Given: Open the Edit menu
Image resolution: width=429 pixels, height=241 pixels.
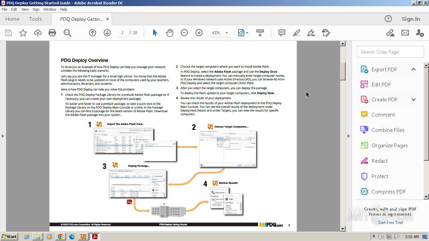Looking at the screenshot, I should (14, 9).
